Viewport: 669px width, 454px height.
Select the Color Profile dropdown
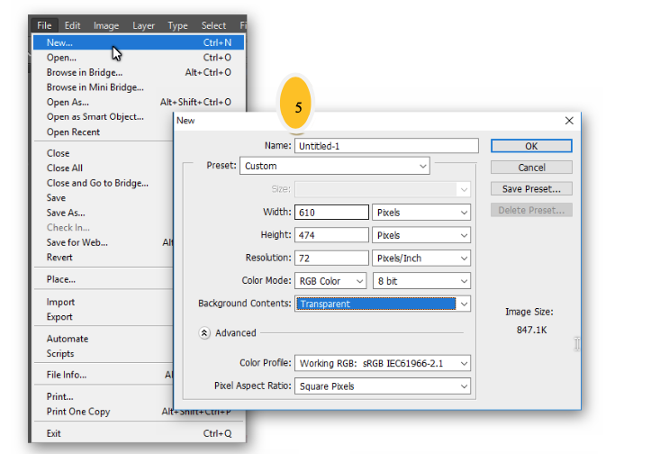[x=383, y=363]
